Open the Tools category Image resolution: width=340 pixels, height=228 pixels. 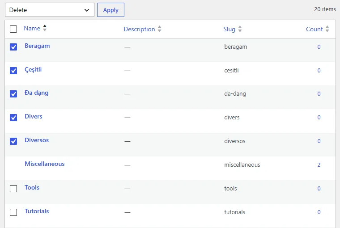[x=32, y=187]
